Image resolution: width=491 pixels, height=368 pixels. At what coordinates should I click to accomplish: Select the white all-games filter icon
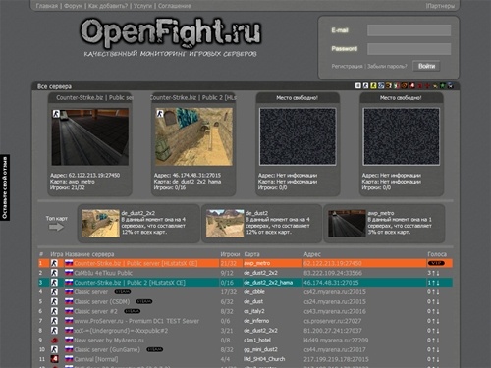point(358,85)
